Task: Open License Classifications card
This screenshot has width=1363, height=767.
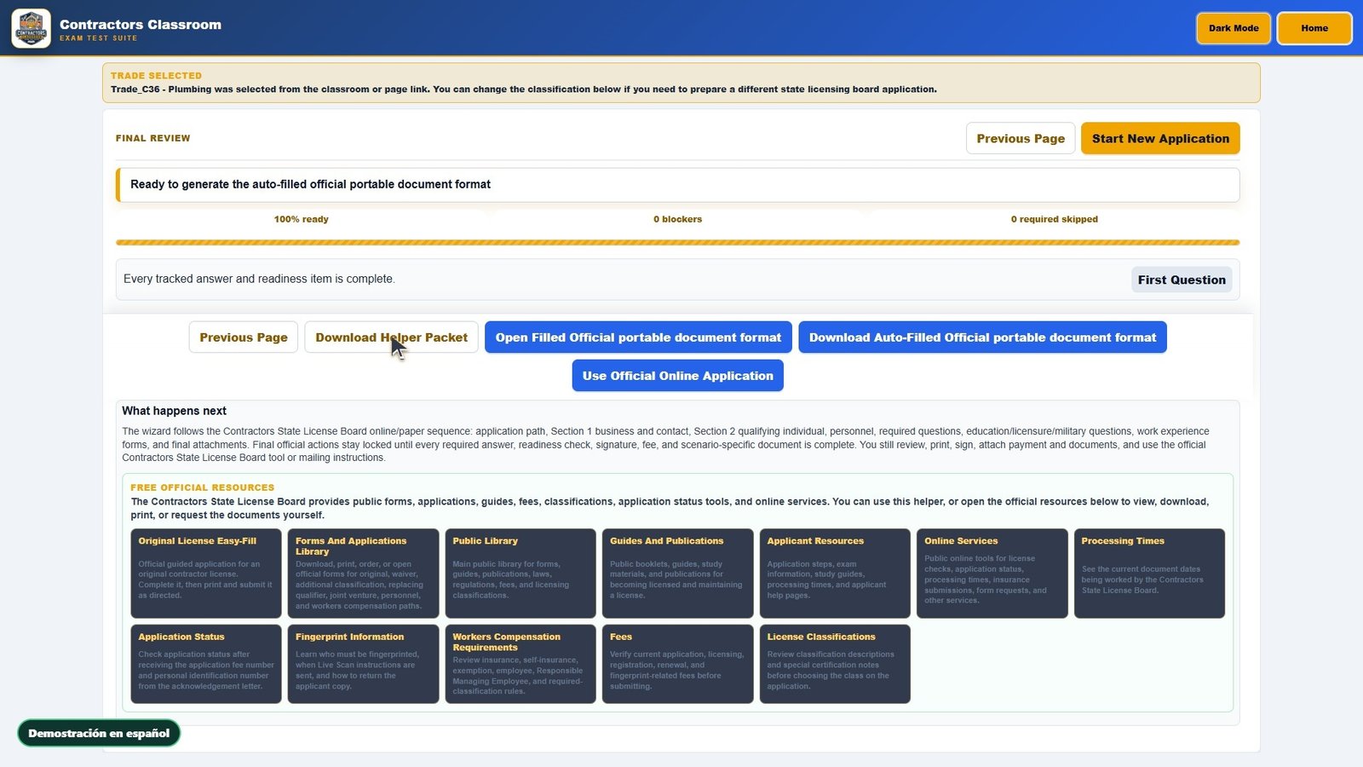Action: [x=835, y=664]
